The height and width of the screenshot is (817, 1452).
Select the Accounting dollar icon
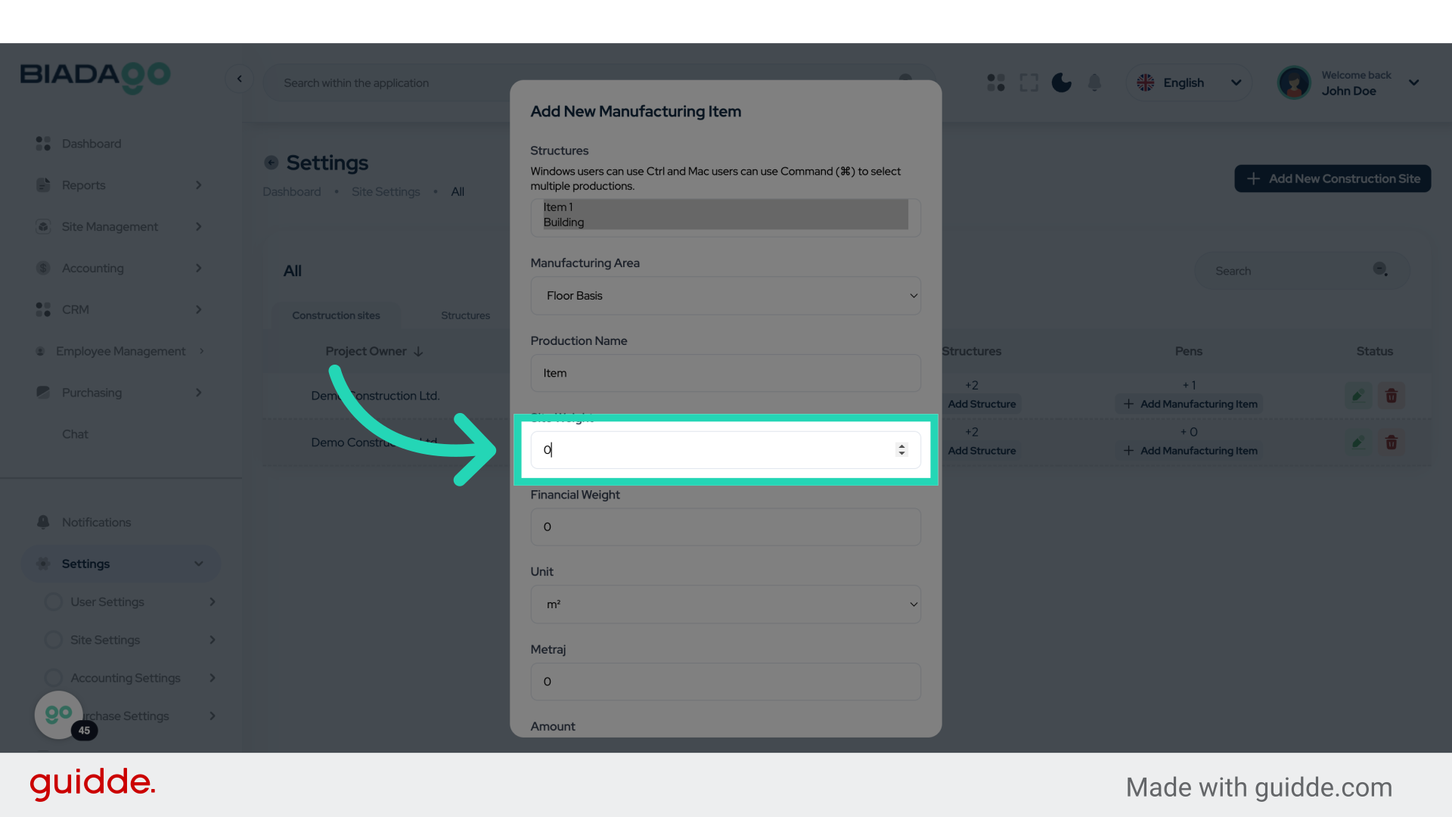(x=42, y=268)
